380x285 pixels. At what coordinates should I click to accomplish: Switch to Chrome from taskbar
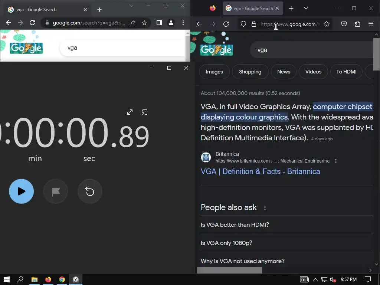(x=62, y=279)
